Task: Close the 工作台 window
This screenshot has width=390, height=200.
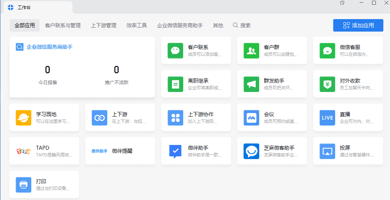Action: 387,3
